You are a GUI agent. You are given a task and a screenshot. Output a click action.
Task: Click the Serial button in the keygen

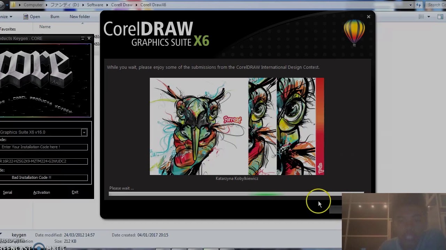tap(7, 192)
